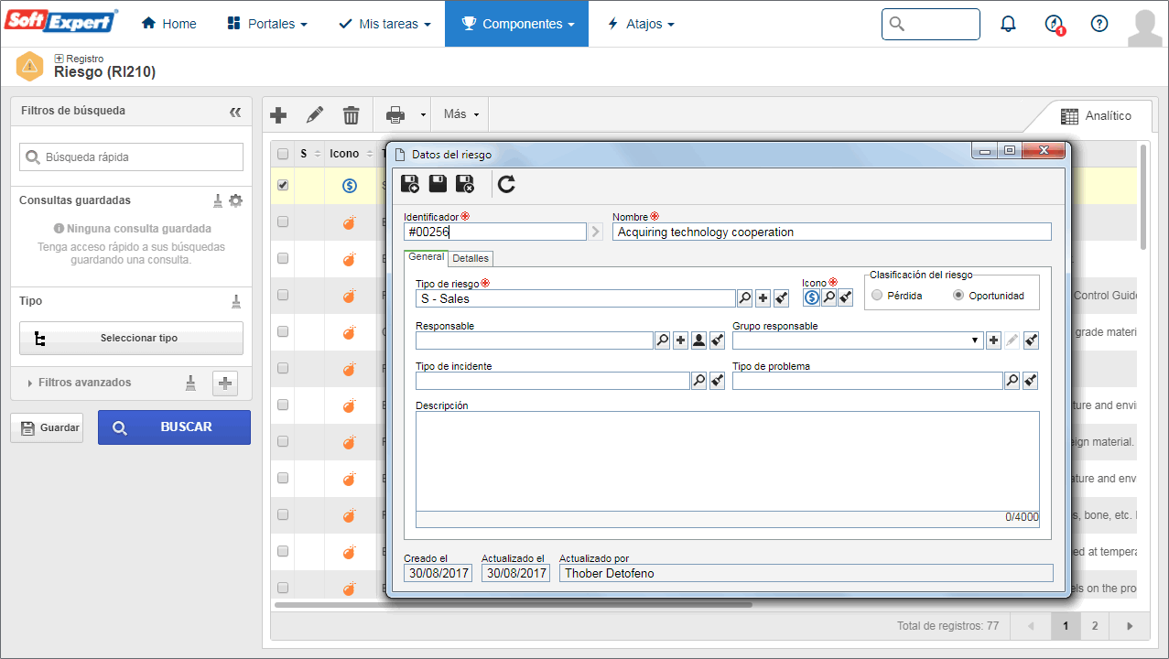The height and width of the screenshot is (659, 1169).
Task: Toggle the select-all checkbox in table header
Action: 283,154
